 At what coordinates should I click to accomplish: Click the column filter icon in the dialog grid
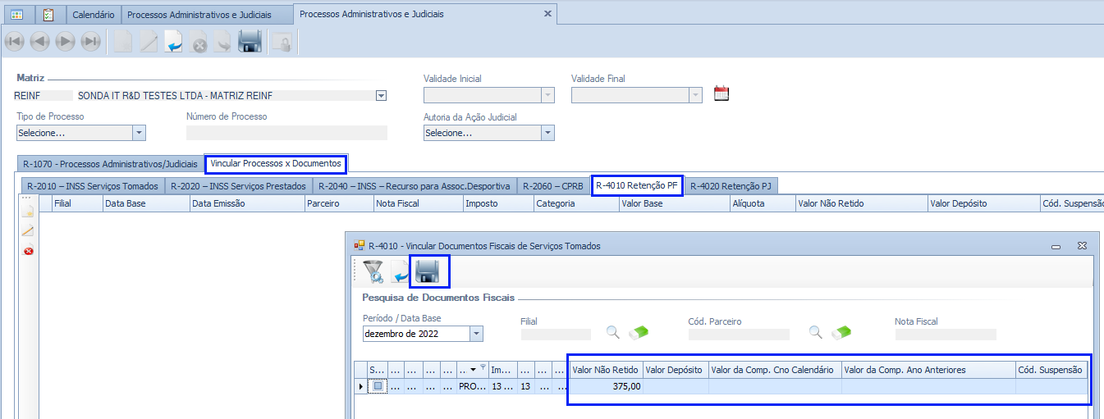click(483, 368)
